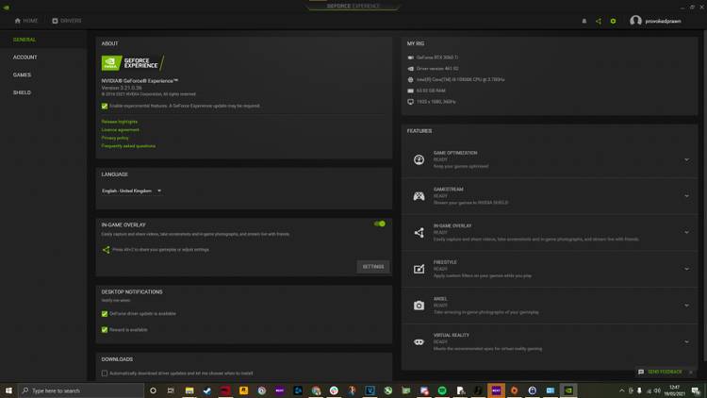Switch to the Drivers tab
Viewport: 707px width, 398px height.
tap(68, 20)
